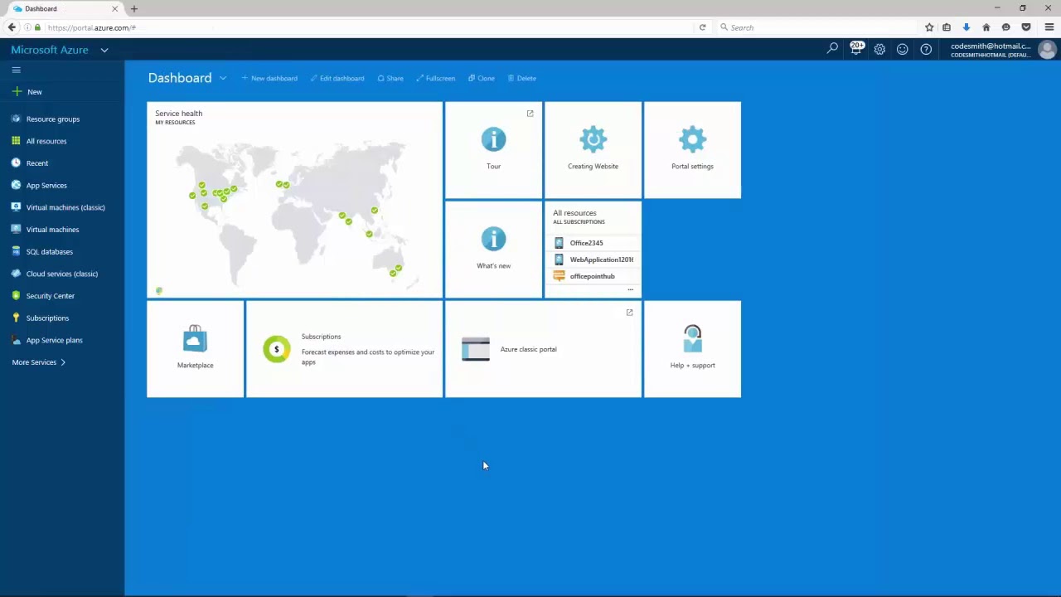Click the hamburger menu icon in the sidebar
This screenshot has height=597, width=1061.
(16, 70)
